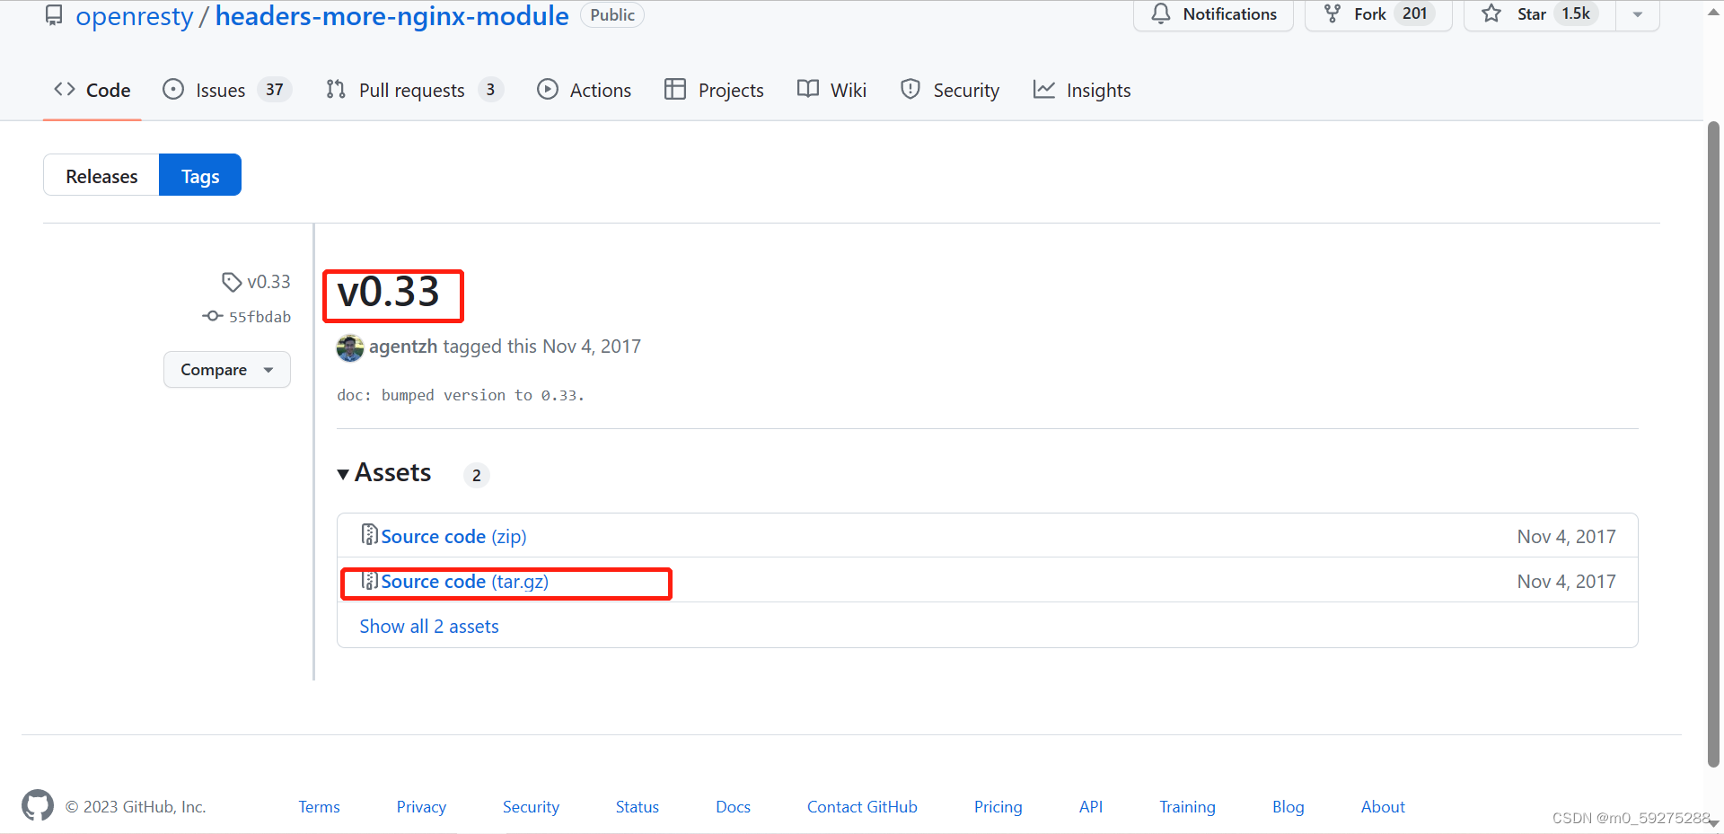Open the Pull requests tab
Screen dimensions: 1724x834
tap(415, 90)
